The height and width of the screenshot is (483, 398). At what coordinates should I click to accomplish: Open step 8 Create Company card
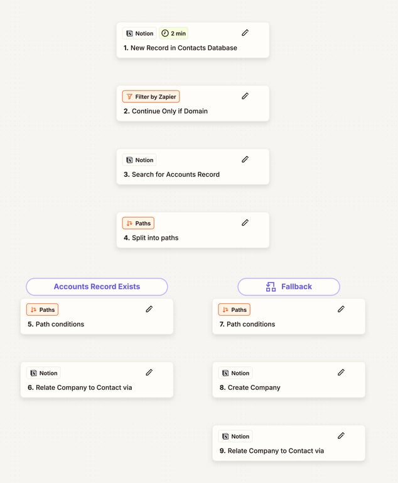point(289,380)
